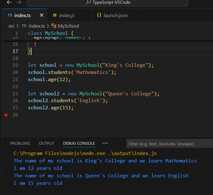This screenshot has width=213, height=195.
Task: Click the node.exe command line in the console
Action: [85, 153]
